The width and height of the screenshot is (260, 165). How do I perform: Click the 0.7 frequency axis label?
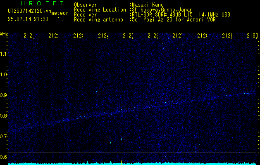click(x=4, y=136)
